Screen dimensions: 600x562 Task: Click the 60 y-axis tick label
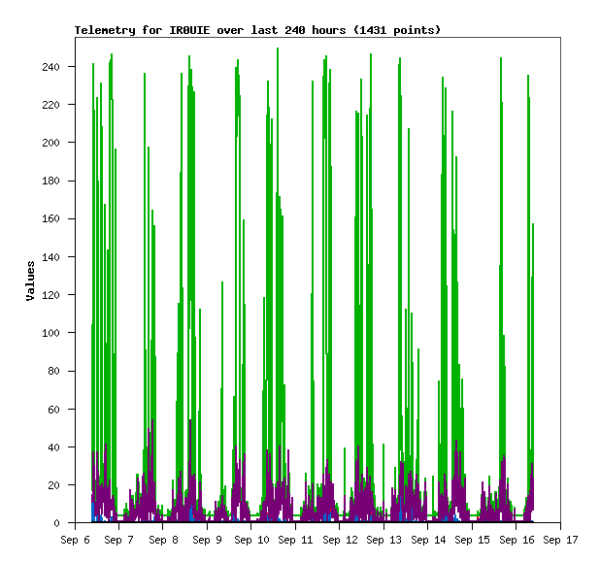point(53,410)
